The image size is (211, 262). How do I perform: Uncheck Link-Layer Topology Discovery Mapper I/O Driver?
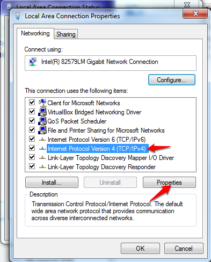pyautogui.click(x=32, y=157)
